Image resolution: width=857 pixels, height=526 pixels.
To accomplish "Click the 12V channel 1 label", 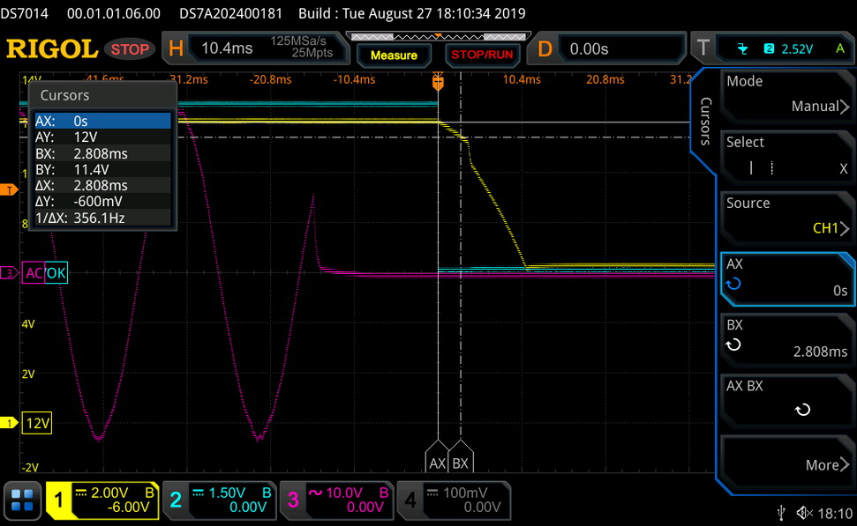I will (x=37, y=423).
